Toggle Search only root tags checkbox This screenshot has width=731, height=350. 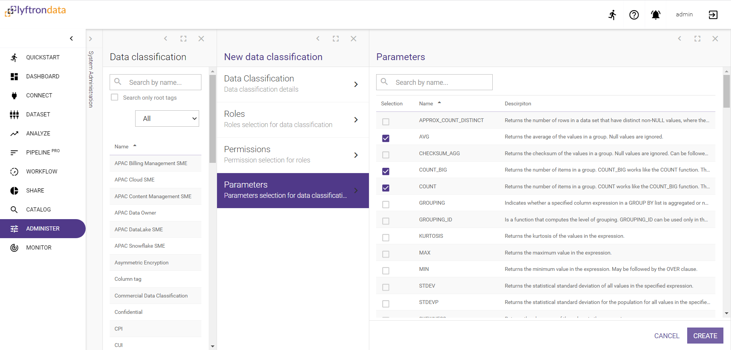[115, 97]
